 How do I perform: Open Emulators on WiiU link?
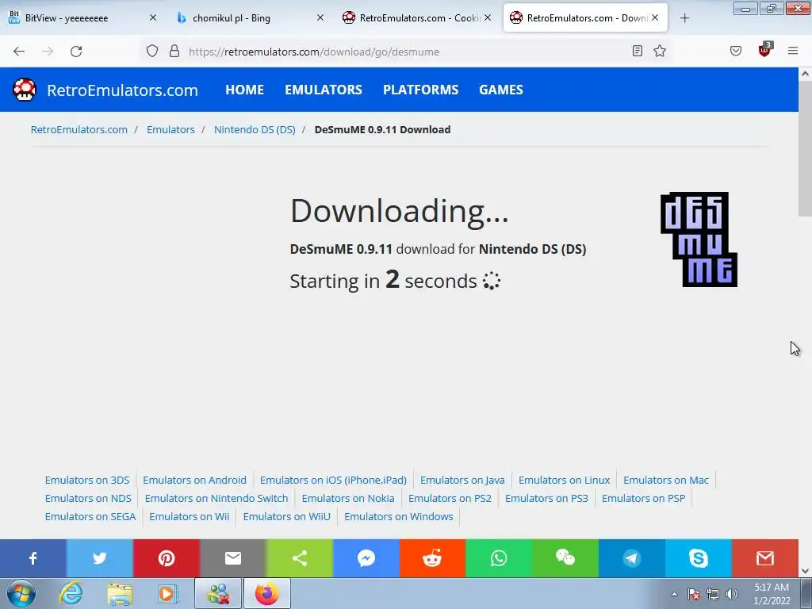click(286, 516)
